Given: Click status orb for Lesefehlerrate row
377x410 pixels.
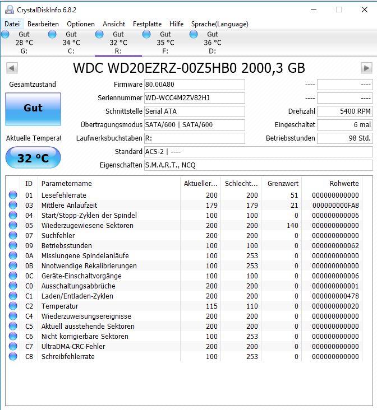Looking at the screenshot, I should (13, 195).
